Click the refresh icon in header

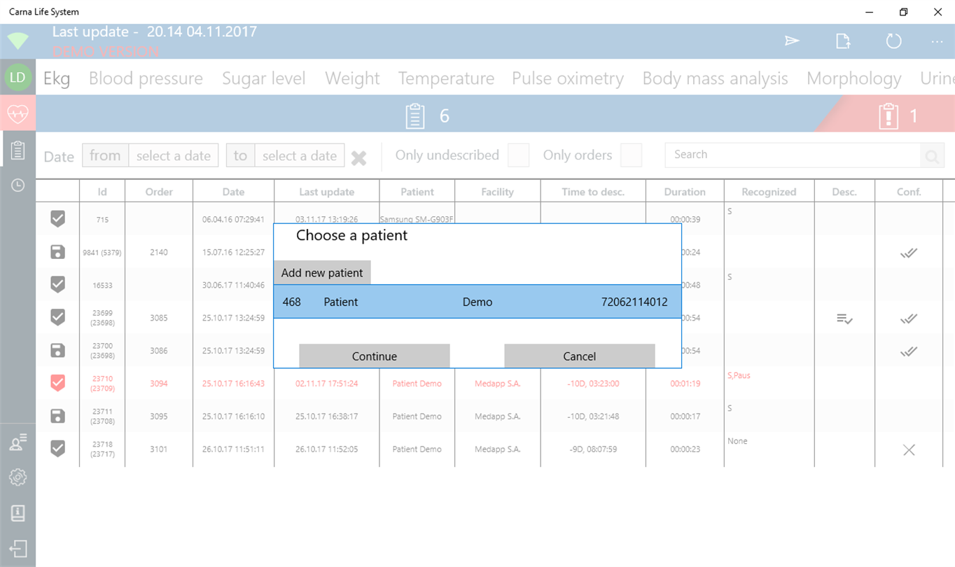pos(893,41)
